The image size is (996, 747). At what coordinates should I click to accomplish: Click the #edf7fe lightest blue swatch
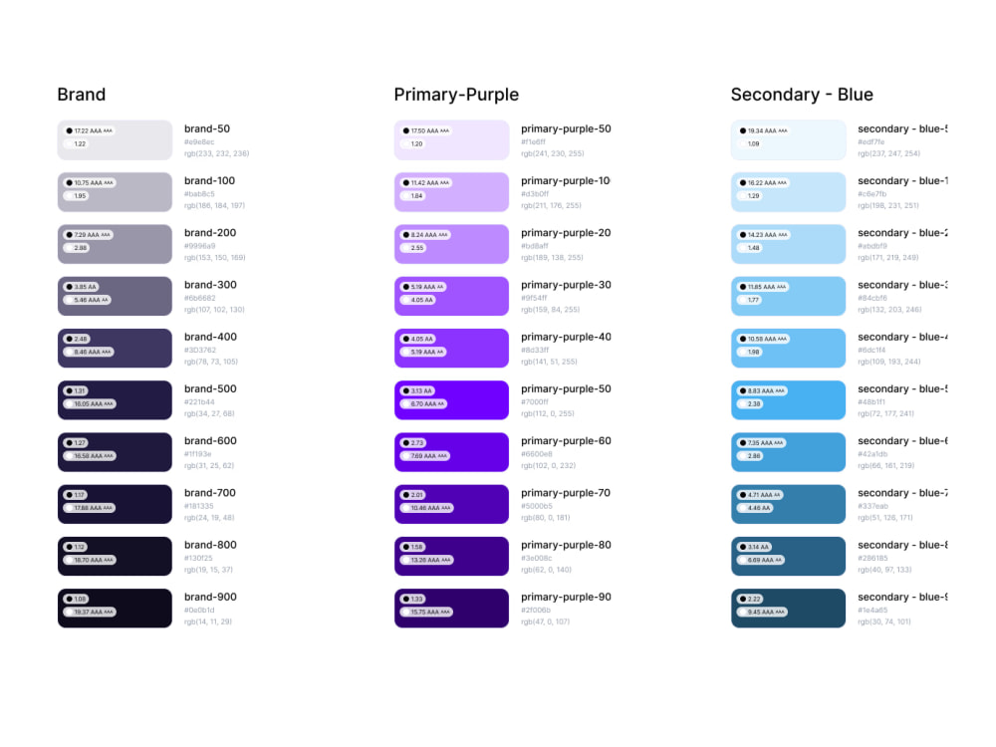(788, 139)
